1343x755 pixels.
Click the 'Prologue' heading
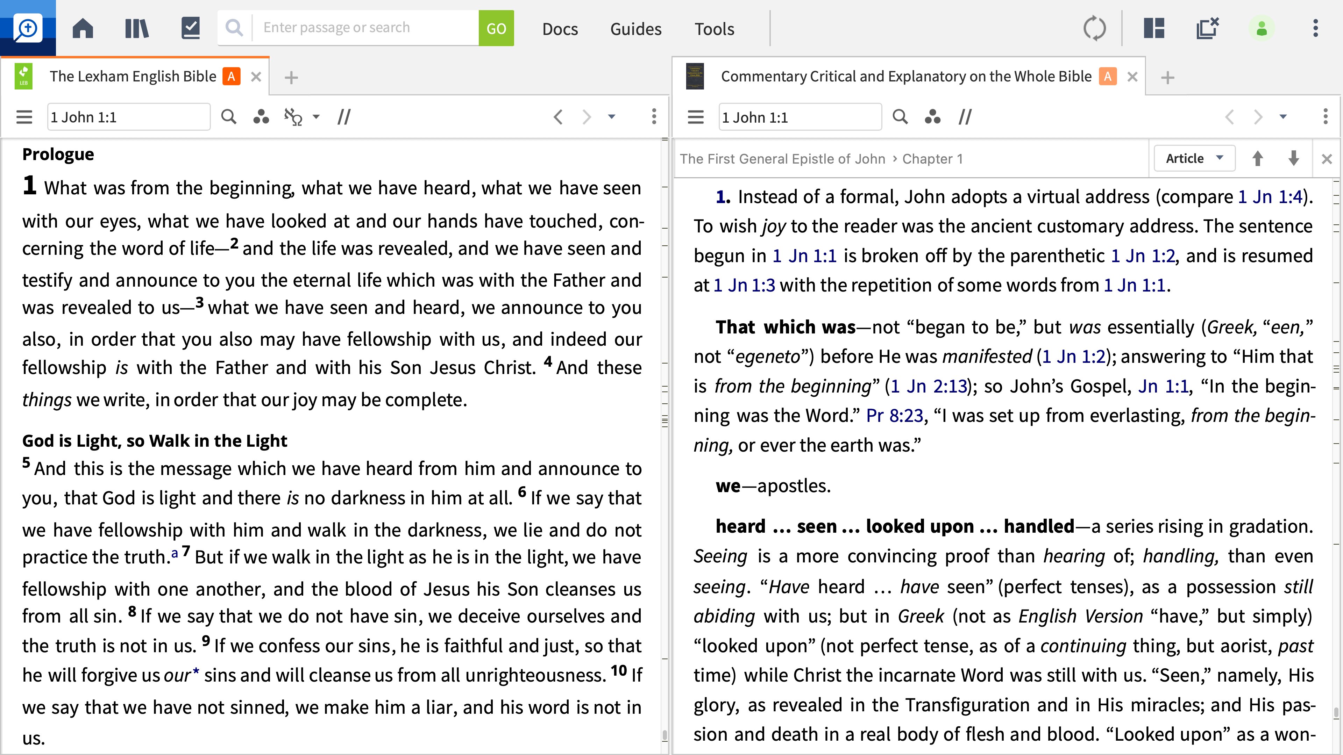(x=58, y=154)
